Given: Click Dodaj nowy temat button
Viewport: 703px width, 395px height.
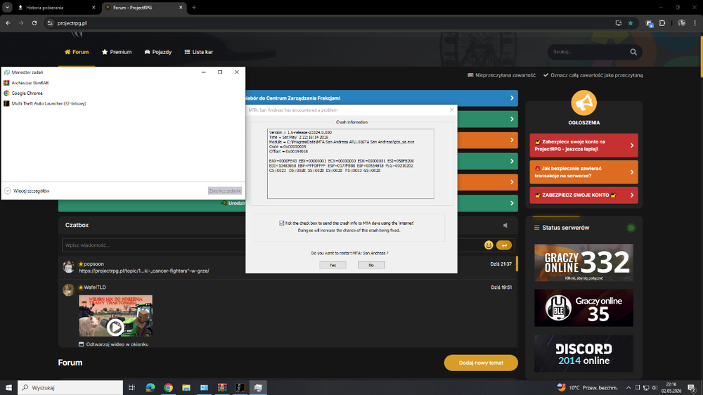Looking at the screenshot, I should pyautogui.click(x=481, y=363).
